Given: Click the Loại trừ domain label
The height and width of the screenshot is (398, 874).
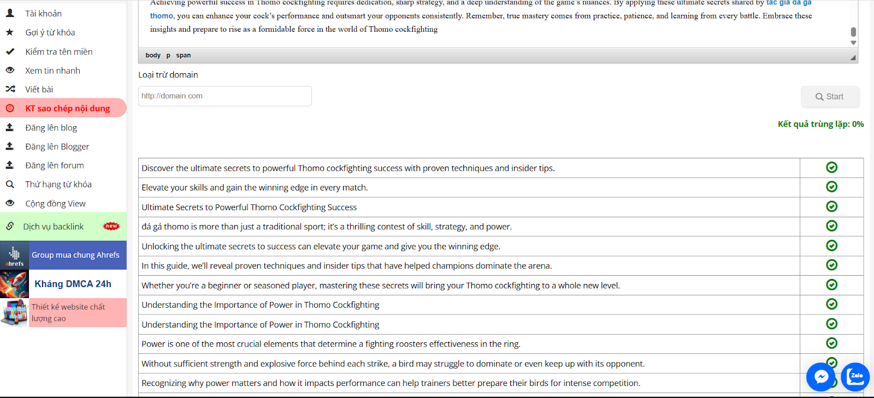Looking at the screenshot, I should (168, 75).
